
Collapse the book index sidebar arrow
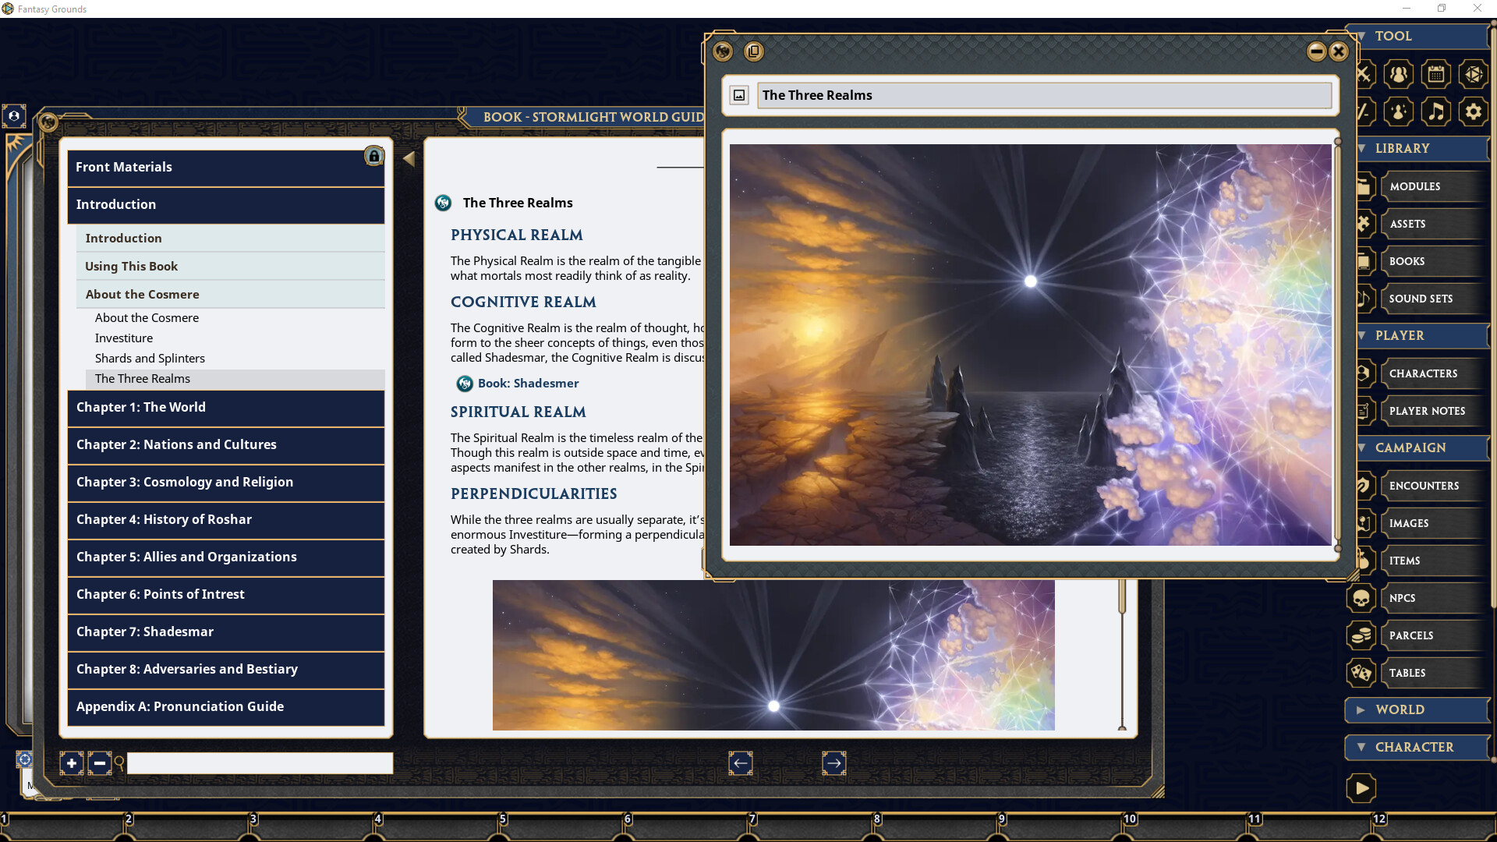409,159
